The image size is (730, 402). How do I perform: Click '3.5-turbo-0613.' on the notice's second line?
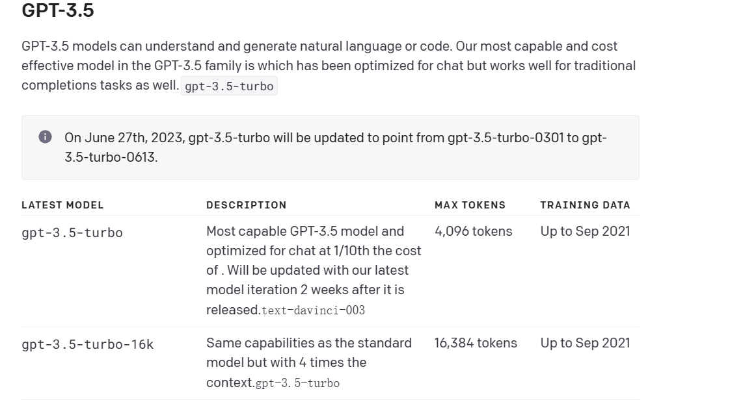pos(111,157)
